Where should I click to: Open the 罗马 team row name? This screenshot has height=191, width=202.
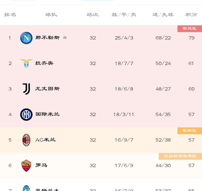click(x=41, y=165)
